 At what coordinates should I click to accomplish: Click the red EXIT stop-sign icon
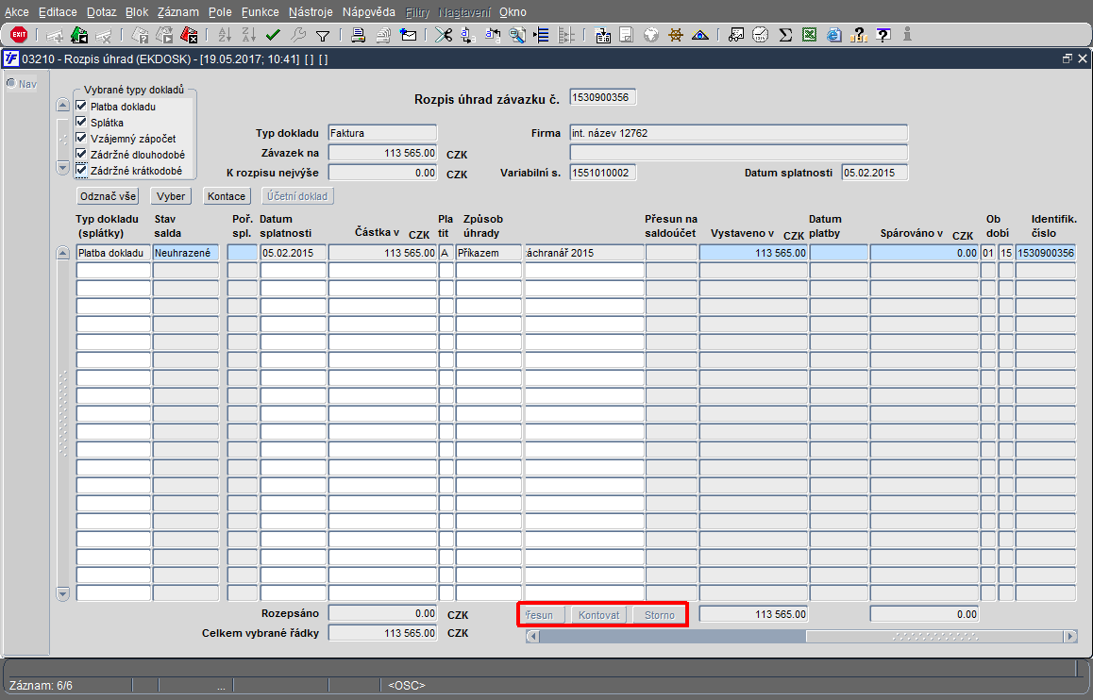pyautogui.click(x=19, y=35)
